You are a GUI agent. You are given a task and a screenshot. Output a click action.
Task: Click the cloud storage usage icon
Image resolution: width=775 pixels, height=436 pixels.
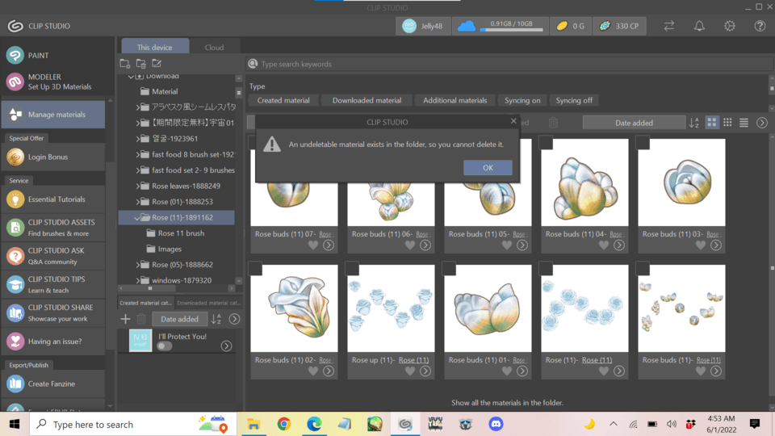pos(466,26)
